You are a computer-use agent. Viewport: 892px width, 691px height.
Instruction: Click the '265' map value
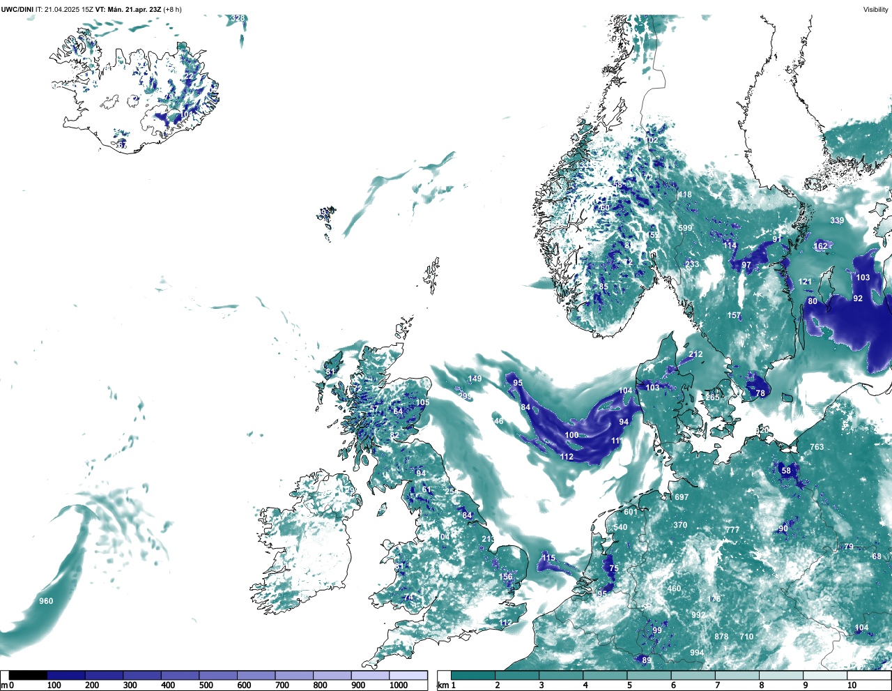tap(712, 397)
